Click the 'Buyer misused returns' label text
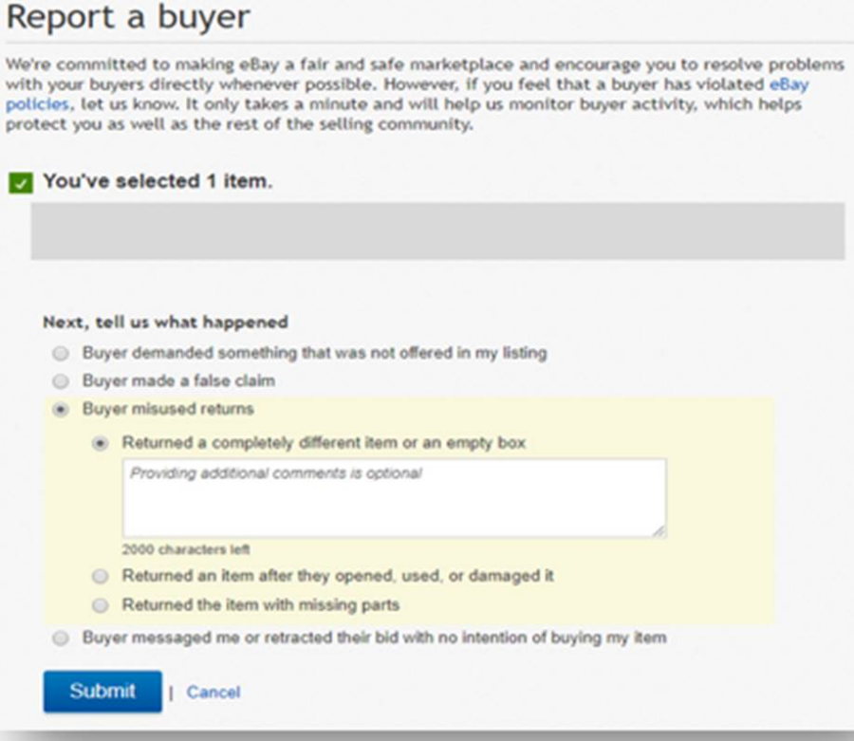The width and height of the screenshot is (854, 741). 168,409
